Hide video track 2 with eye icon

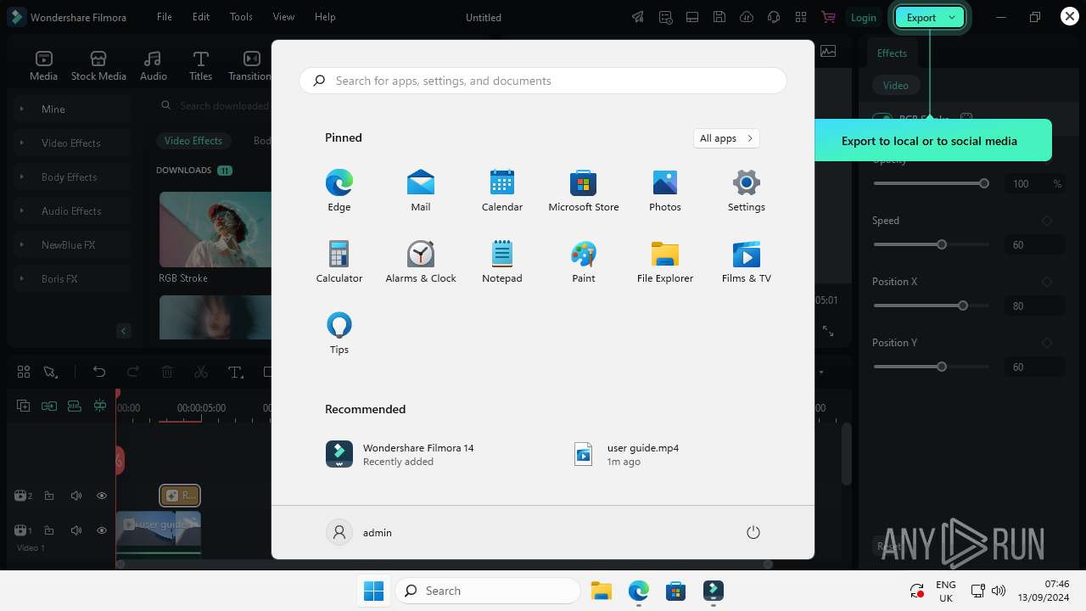(x=102, y=496)
